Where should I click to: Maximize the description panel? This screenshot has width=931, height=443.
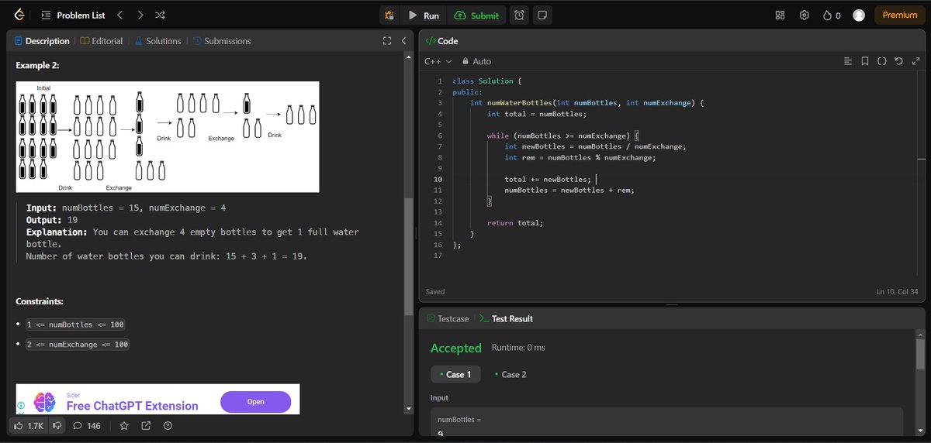386,41
